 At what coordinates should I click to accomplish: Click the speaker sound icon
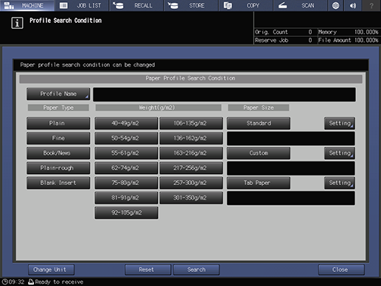pos(353,5)
